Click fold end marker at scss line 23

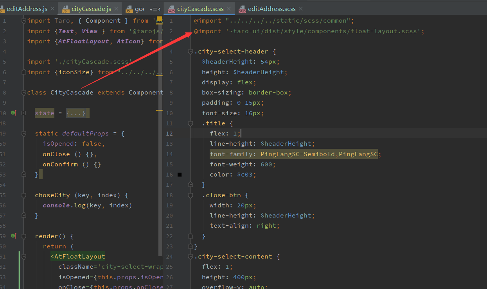(190, 246)
